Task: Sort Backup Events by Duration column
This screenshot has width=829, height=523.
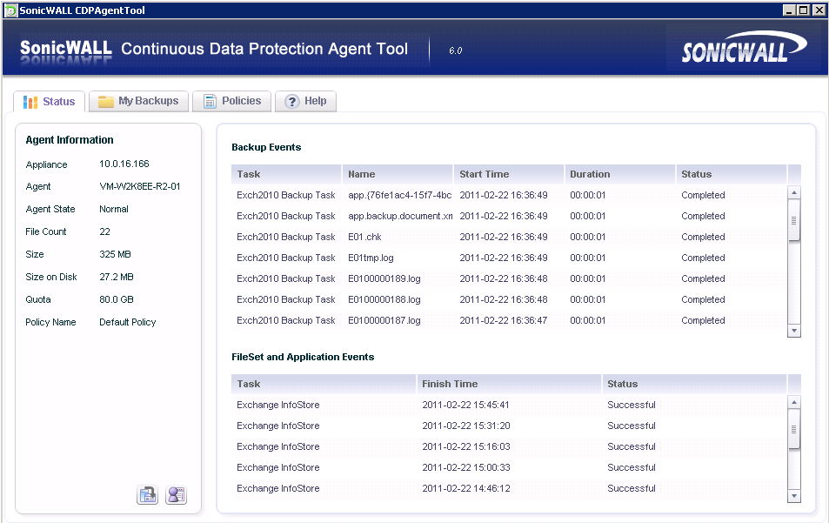Action: pyautogui.click(x=620, y=174)
